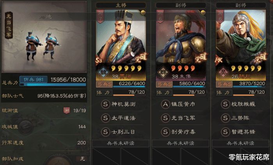
Task: Click 兵书未研读 under Jia Xu
Action: pos(121,143)
